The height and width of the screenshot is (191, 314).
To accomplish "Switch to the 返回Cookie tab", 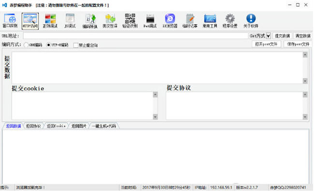I will coord(56,126).
